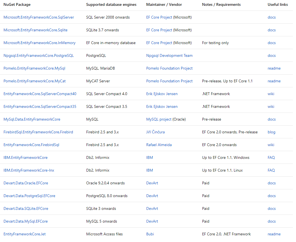Open Devart.Data.SQLite.EFCore package link
The width and height of the screenshot is (296, 242).
(26, 208)
